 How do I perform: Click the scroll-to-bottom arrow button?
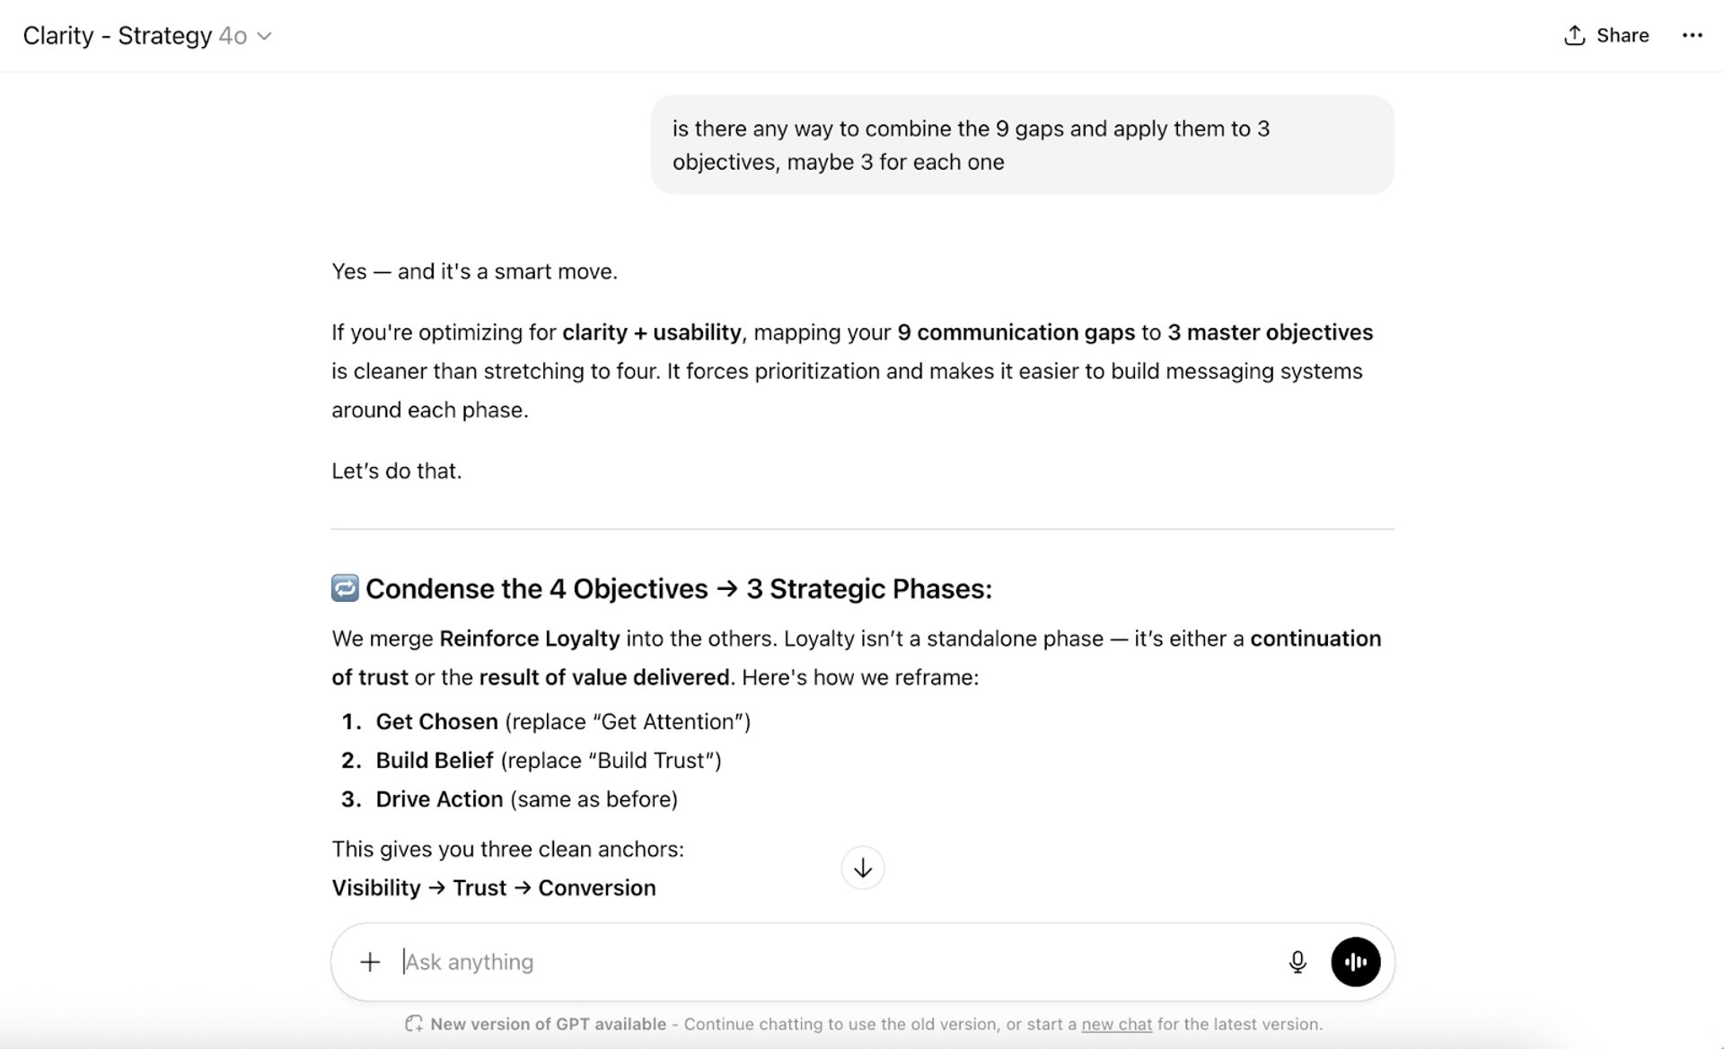862,868
